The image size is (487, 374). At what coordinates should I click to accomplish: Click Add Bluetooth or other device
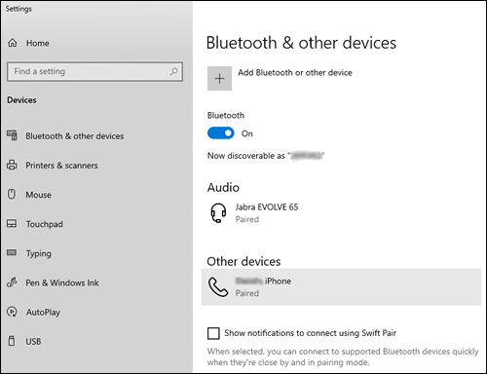(295, 72)
